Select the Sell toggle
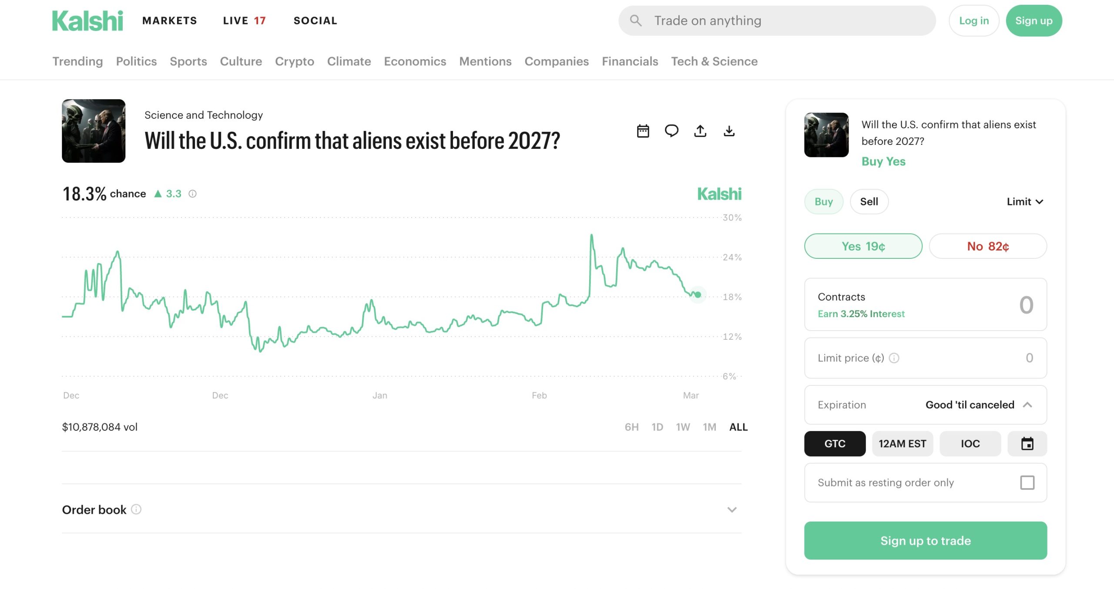 pyautogui.click(x=869, y=202)
